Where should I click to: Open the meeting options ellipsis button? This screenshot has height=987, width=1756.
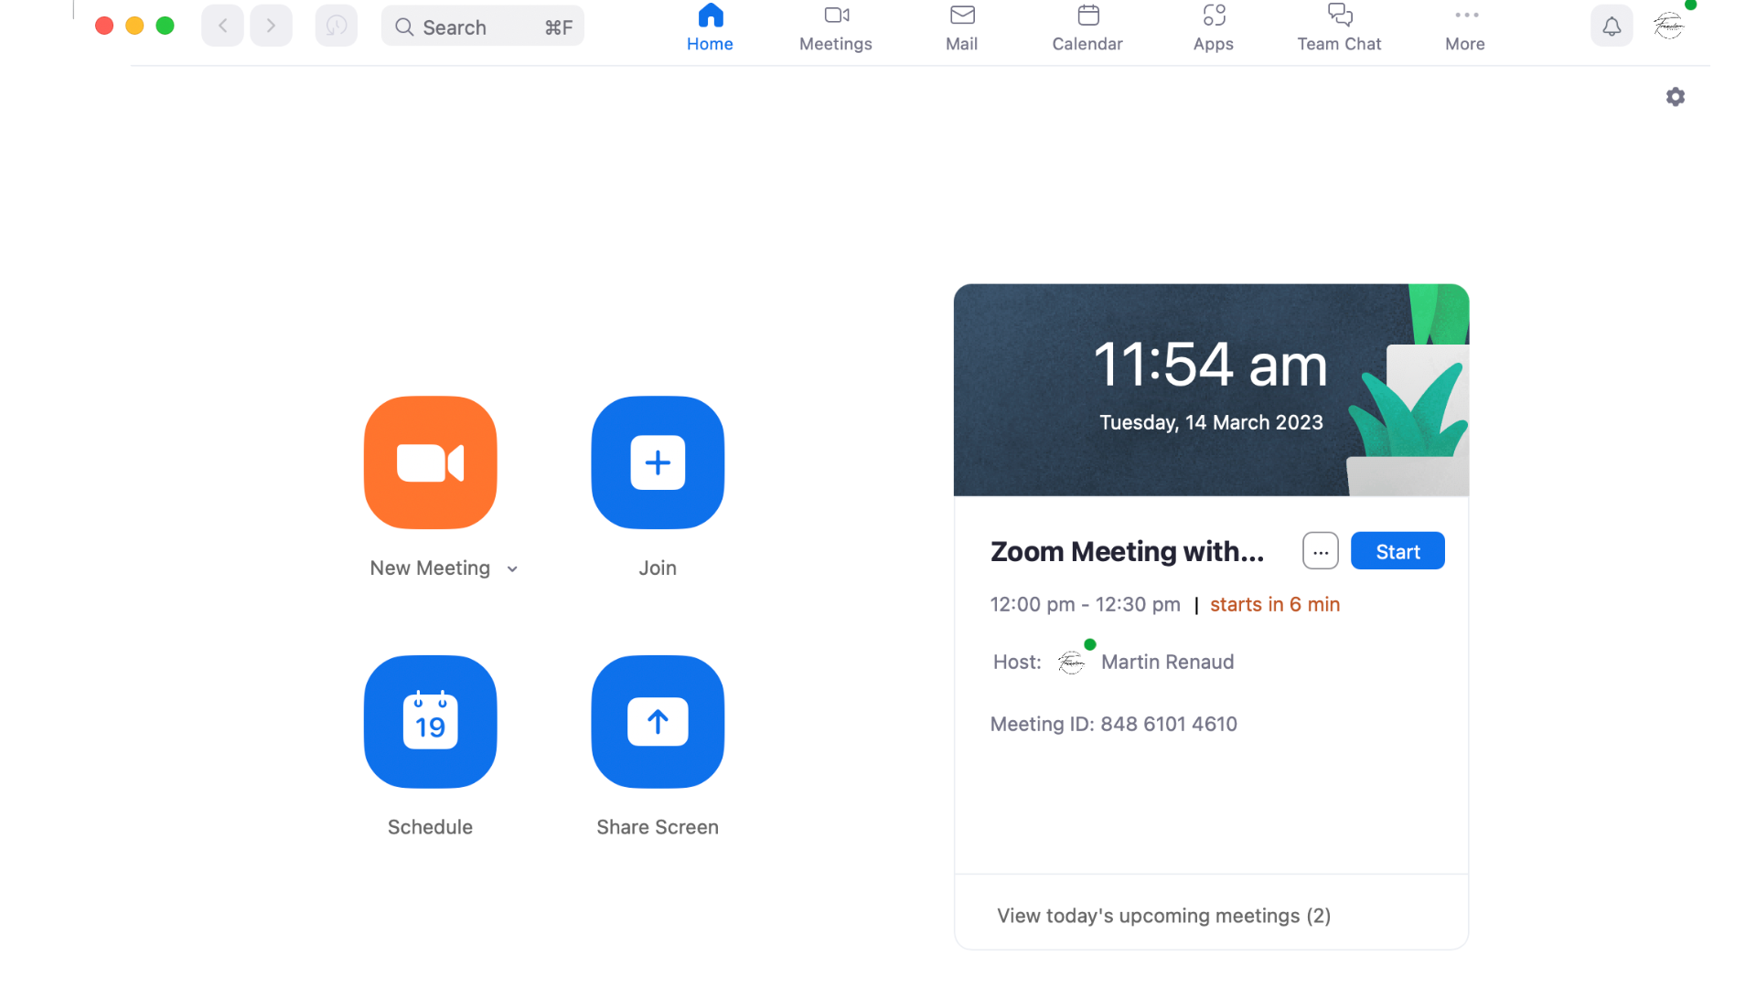point(1320,551)
